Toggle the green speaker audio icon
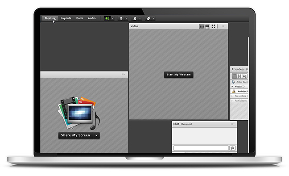This screenshot has width=289, height=176. (x=107, y=18)
